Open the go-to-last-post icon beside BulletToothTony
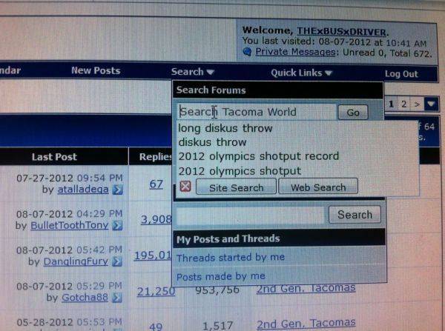Image resolution: width=445 pixels, height=331 pixels. tap(117, 226)
